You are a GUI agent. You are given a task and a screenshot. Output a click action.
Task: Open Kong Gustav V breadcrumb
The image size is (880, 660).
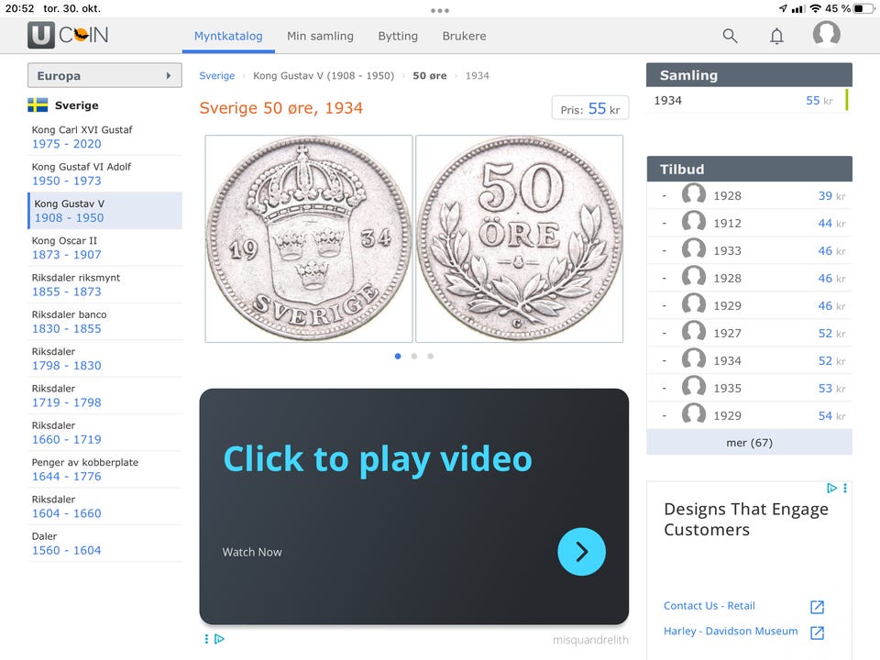click(324, 76)
